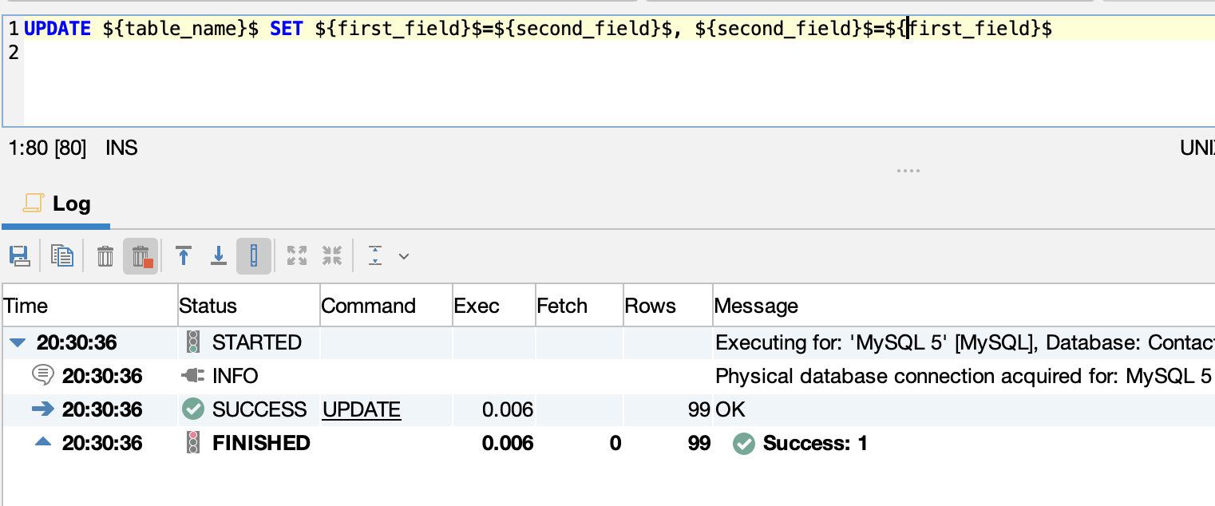Toggle the scroll lock button in log toolbar

tap(254, 255)
